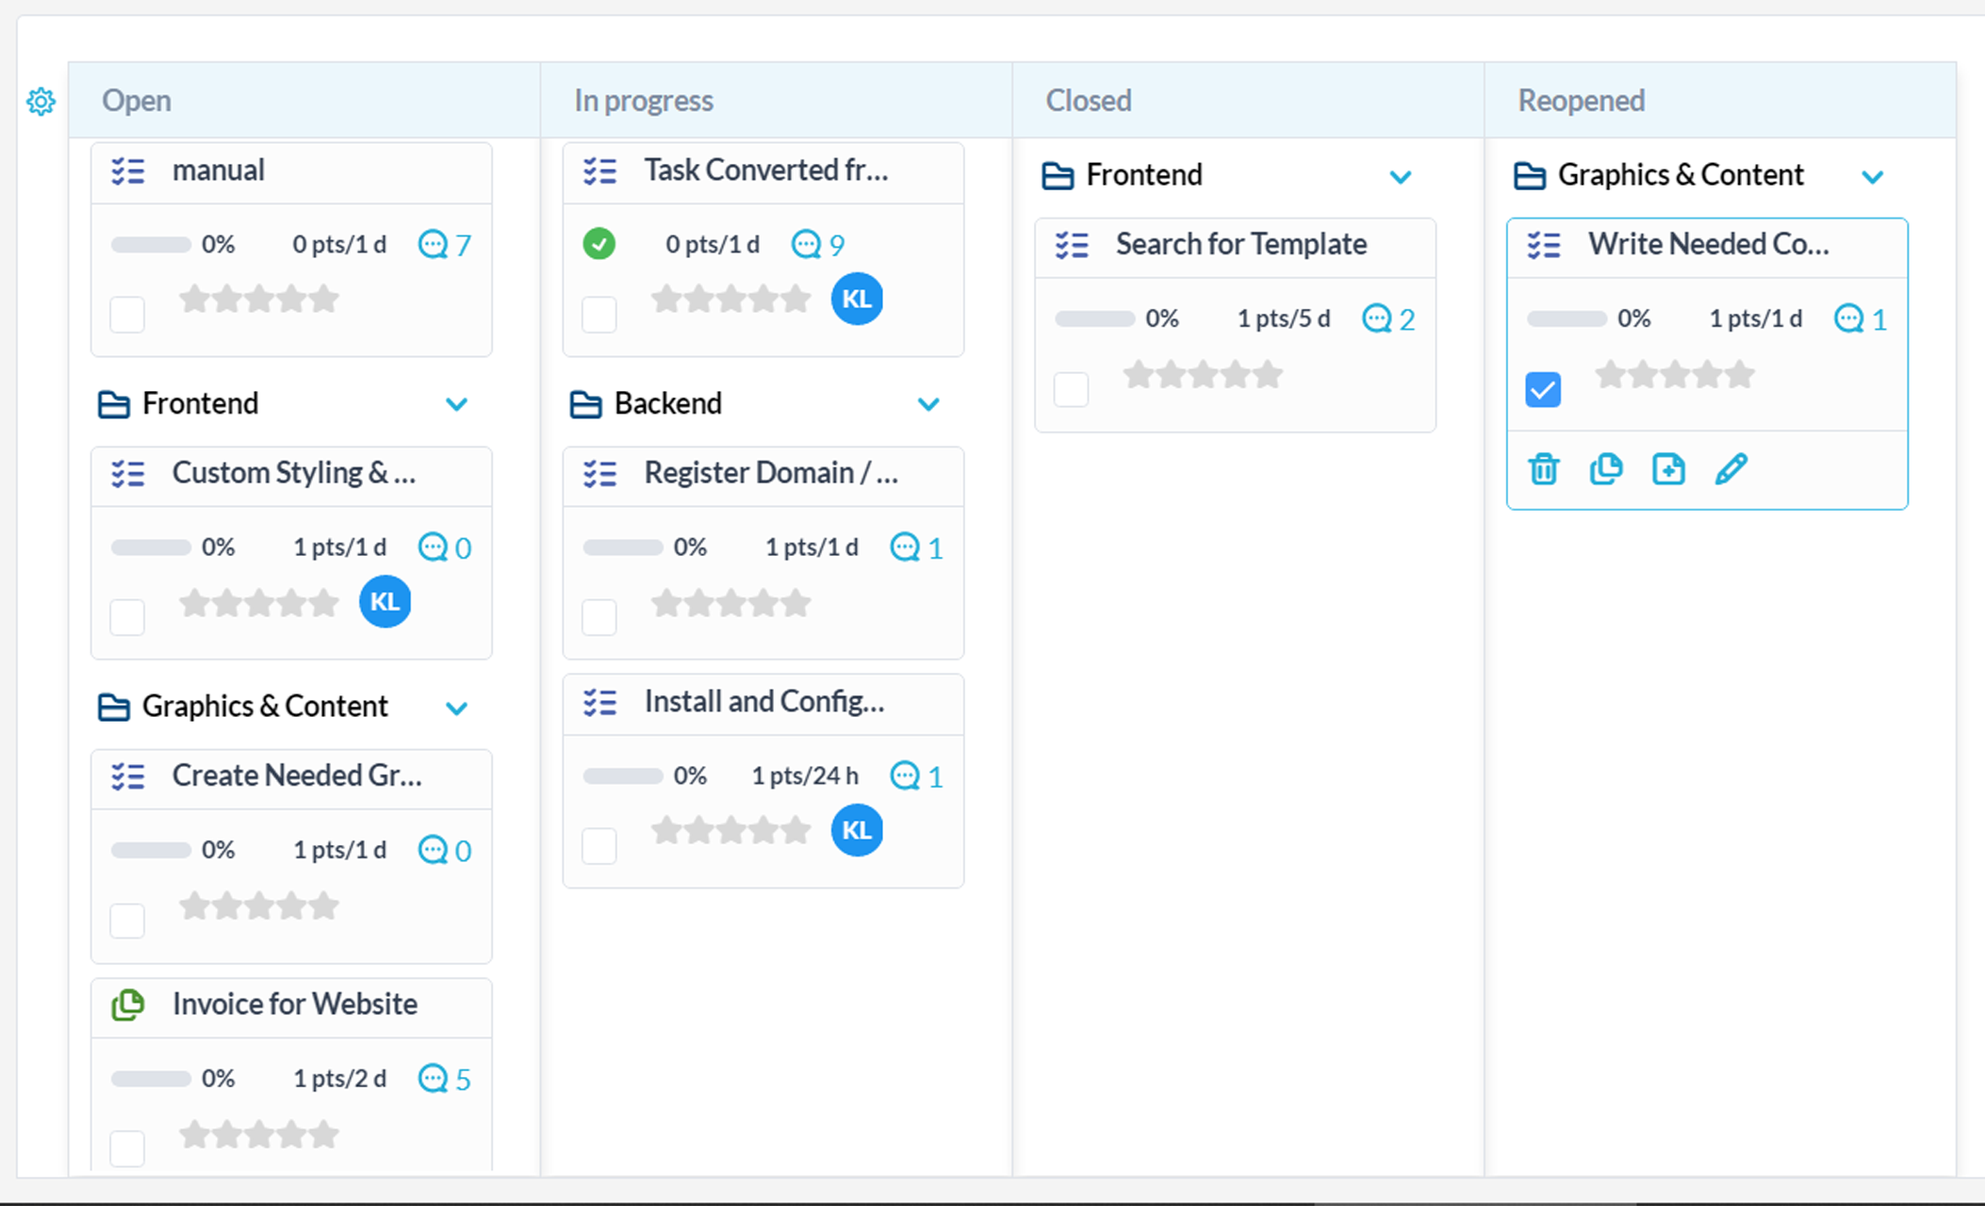
Task: Click the add-document icon on Write Needed Co… card
Action: click(1668, 468)
